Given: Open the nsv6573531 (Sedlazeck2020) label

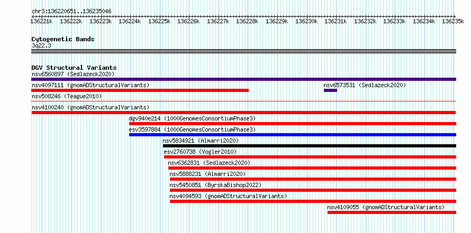Looking at the screenshot, I should [x=365, y=85].
